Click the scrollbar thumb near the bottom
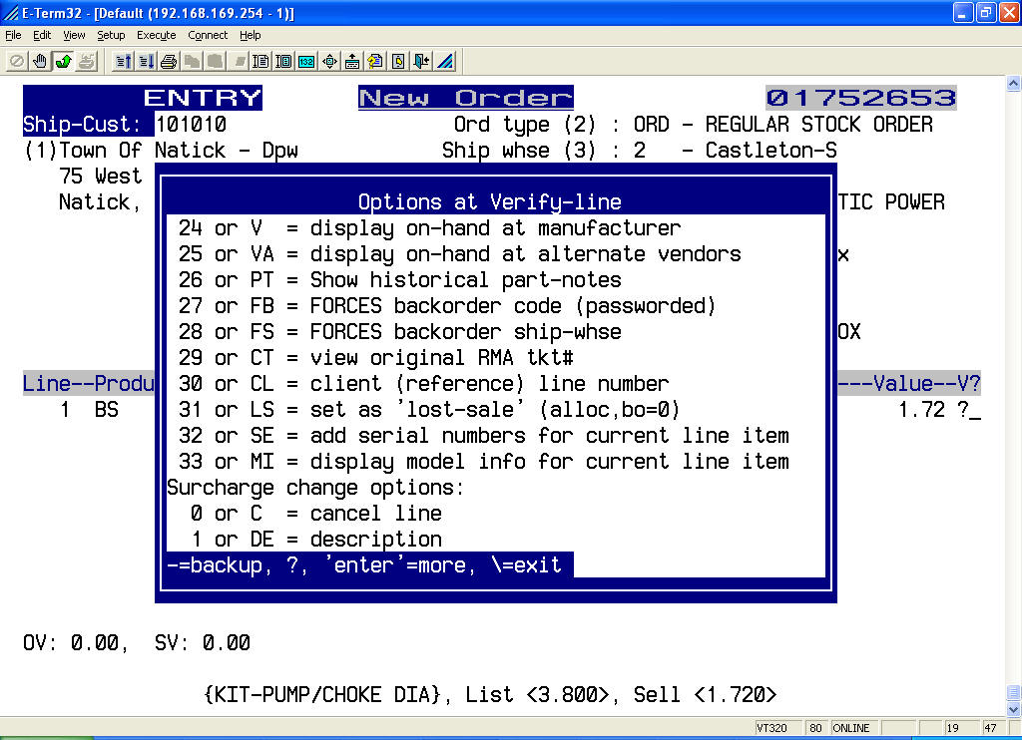This screenshot has width=1022, height=740. 1014,692
